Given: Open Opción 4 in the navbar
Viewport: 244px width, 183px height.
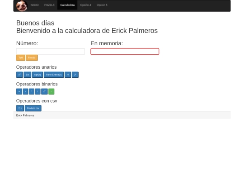Looking at the screenshot, I should click(x=85, y=5).
